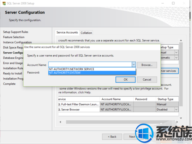This screenshot has width=192, height=144.
Task: Click the Password column header
Action: [x=145, y=99]
